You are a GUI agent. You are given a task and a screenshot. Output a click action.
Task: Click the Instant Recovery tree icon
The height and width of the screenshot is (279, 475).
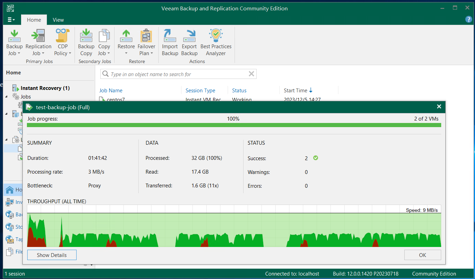[x=16, y=88]
